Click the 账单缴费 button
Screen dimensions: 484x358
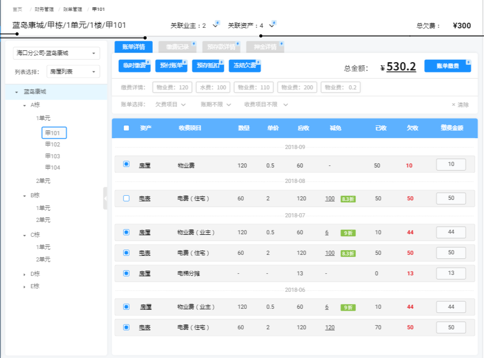point(447,66)
